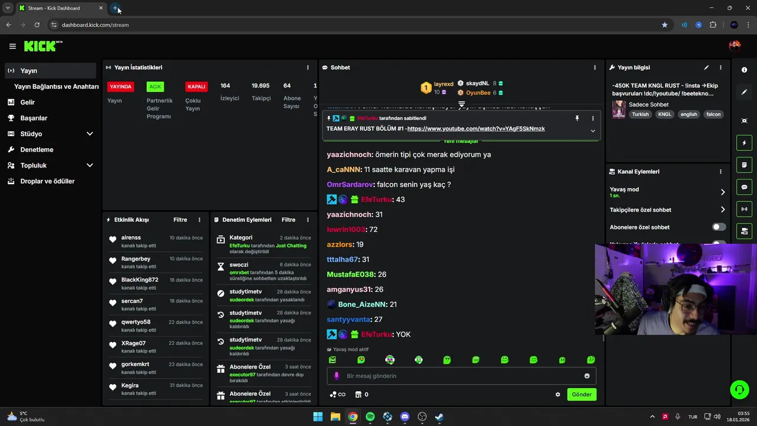Insert the first green emote in the row
757x426 pixels.
point(332,360)
